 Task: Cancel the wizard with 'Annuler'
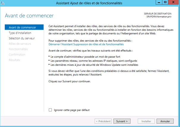tap(165, 121)
